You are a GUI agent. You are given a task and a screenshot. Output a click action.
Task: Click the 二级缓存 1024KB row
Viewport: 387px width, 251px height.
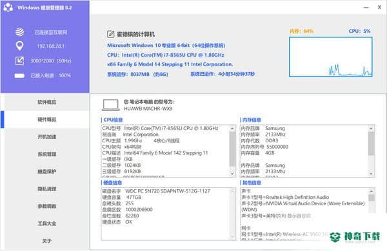[121, 165]
